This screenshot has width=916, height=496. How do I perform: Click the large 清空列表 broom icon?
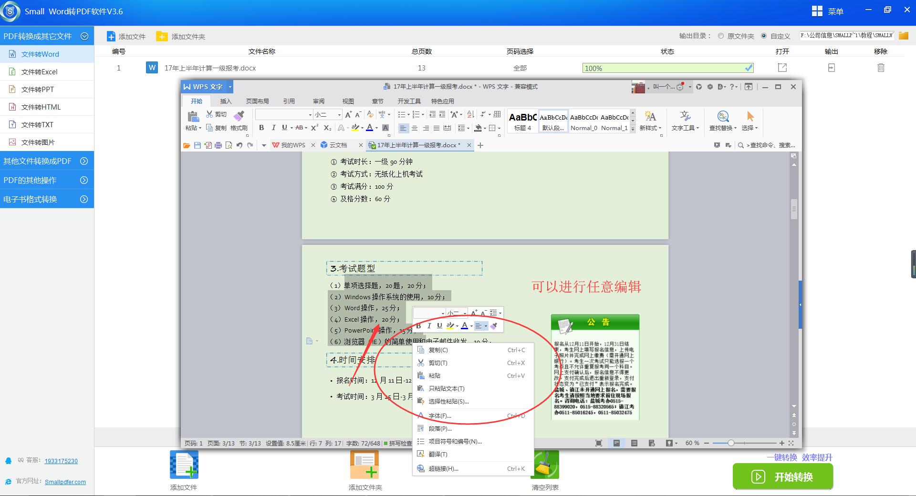point(545,465)
